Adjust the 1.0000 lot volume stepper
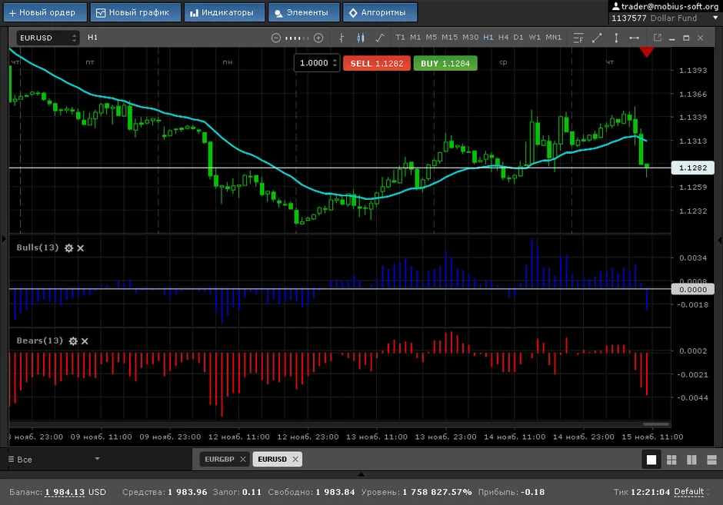 tap(335, 63)
